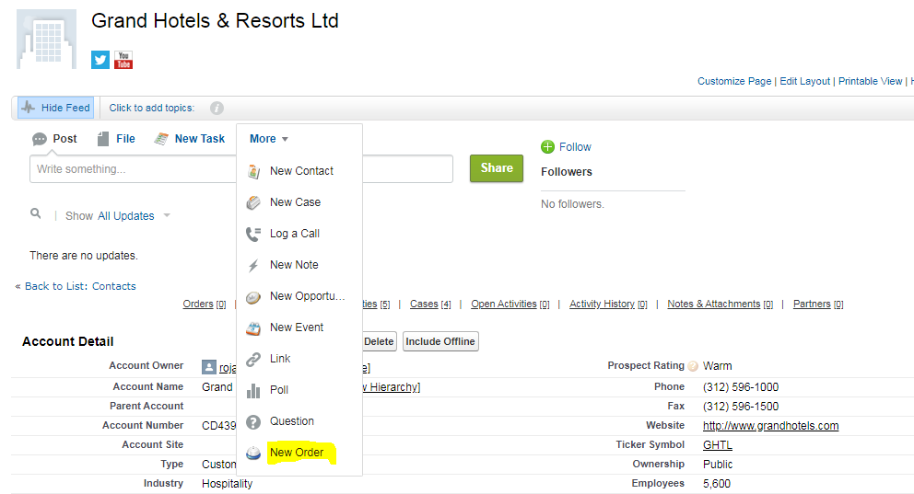Click the File document icon
This screenshot has width=914, height=494.
tap(103, 139)
